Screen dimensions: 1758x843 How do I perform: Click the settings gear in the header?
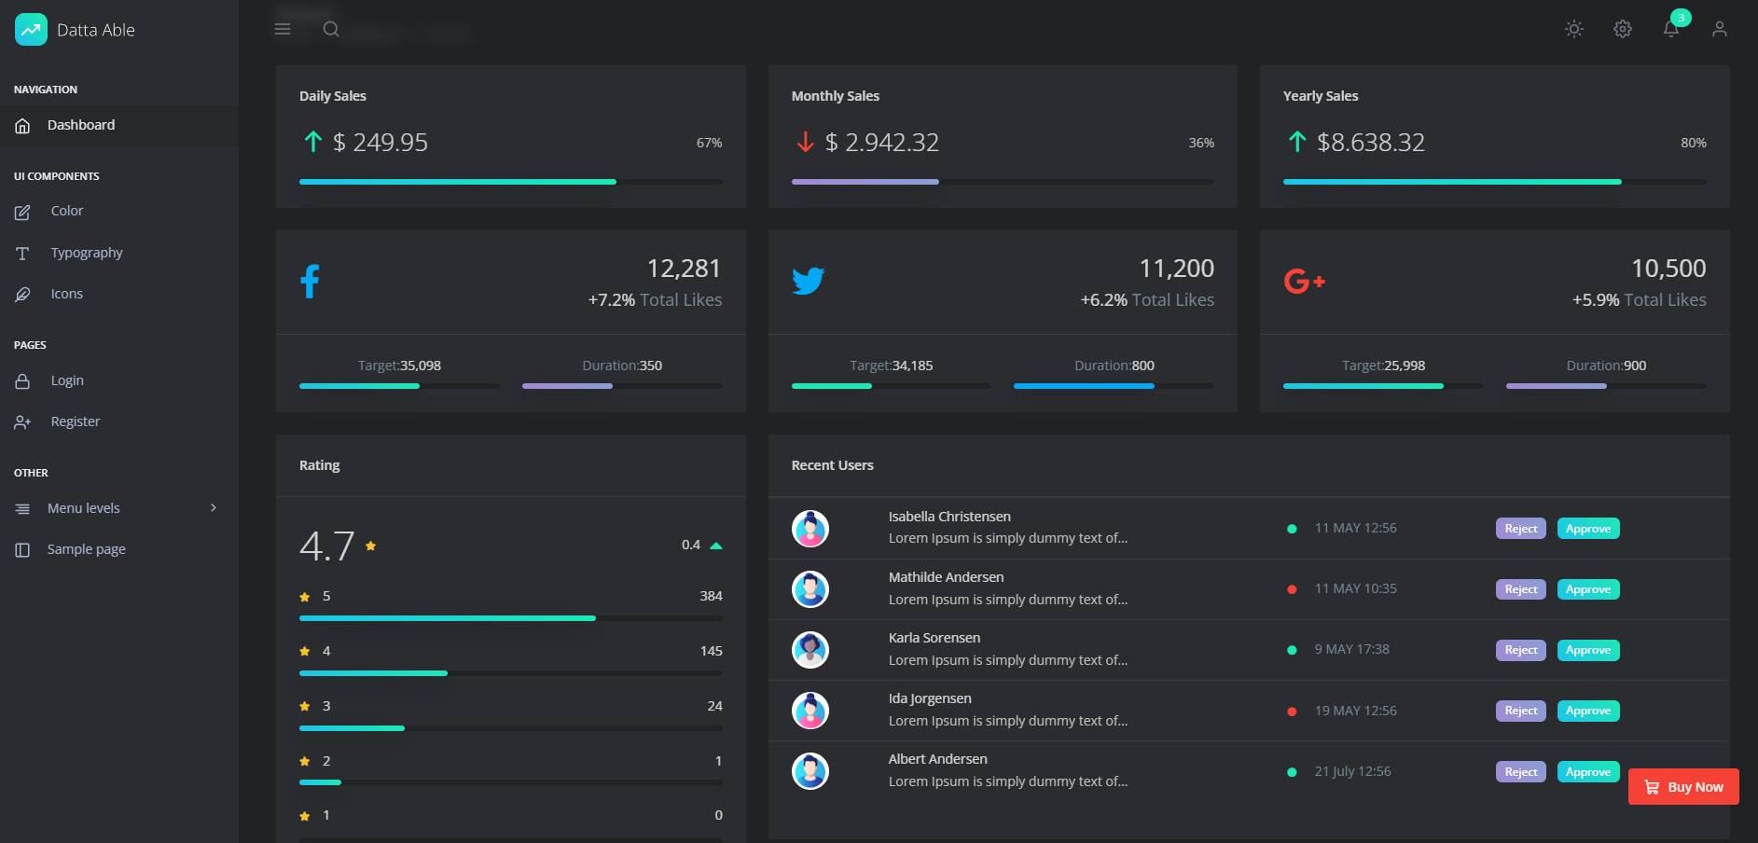[x=1623, y=29]
